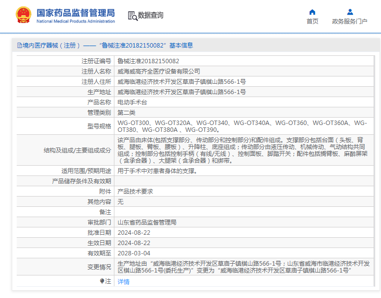Click the 批准日期 row label

point(99,232)
